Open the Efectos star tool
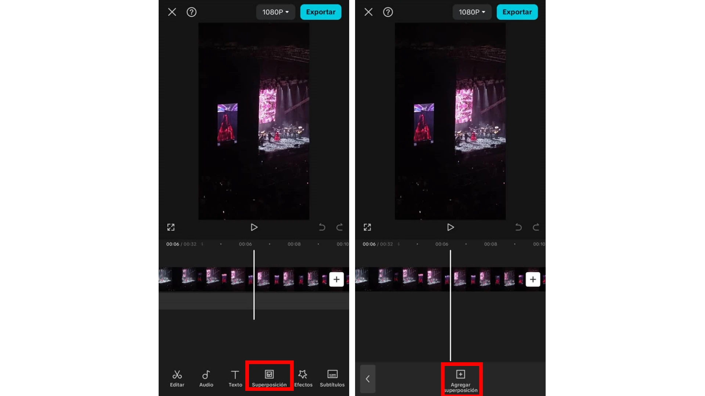Screen dimensions: 705x396 (303, 378)
